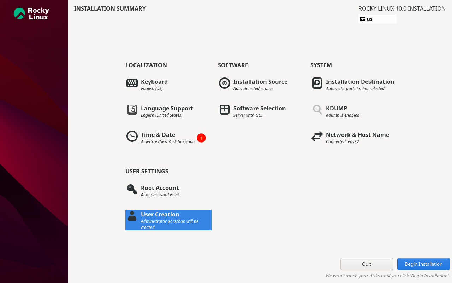Open the Installation Destination label
The image size is (452, 283).
pyautogui.click(x=360, y=82)
